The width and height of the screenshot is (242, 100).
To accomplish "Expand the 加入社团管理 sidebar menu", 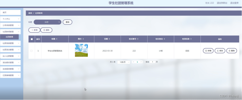I will click(10, 56).
